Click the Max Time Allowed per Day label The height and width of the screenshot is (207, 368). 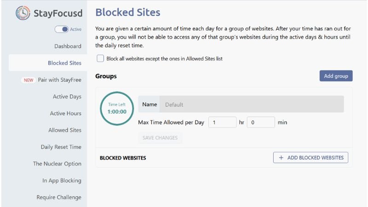(x=171, y=122)
